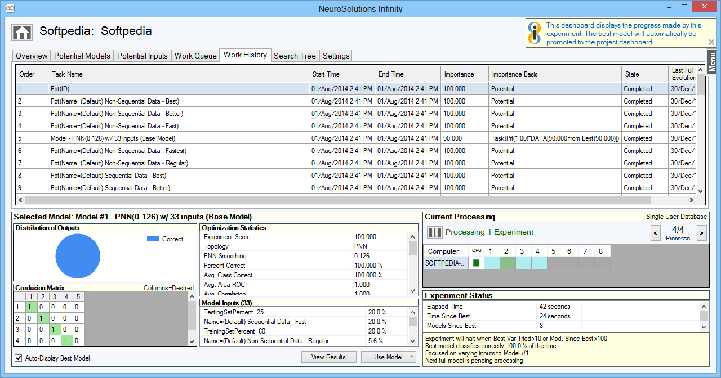Toggle Auto-Display Best Model checkbox

19,358
